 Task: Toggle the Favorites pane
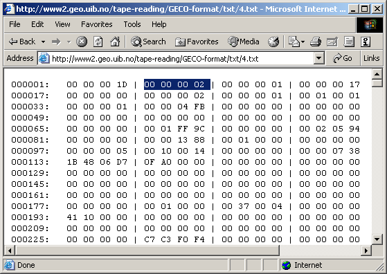197,42
